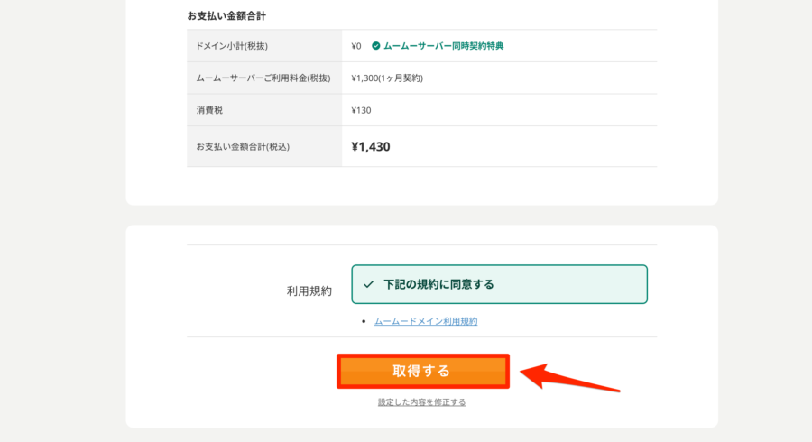Click the empty gray page background
The width and height of the screenshot is (812, 442).
tap(62, 217)
